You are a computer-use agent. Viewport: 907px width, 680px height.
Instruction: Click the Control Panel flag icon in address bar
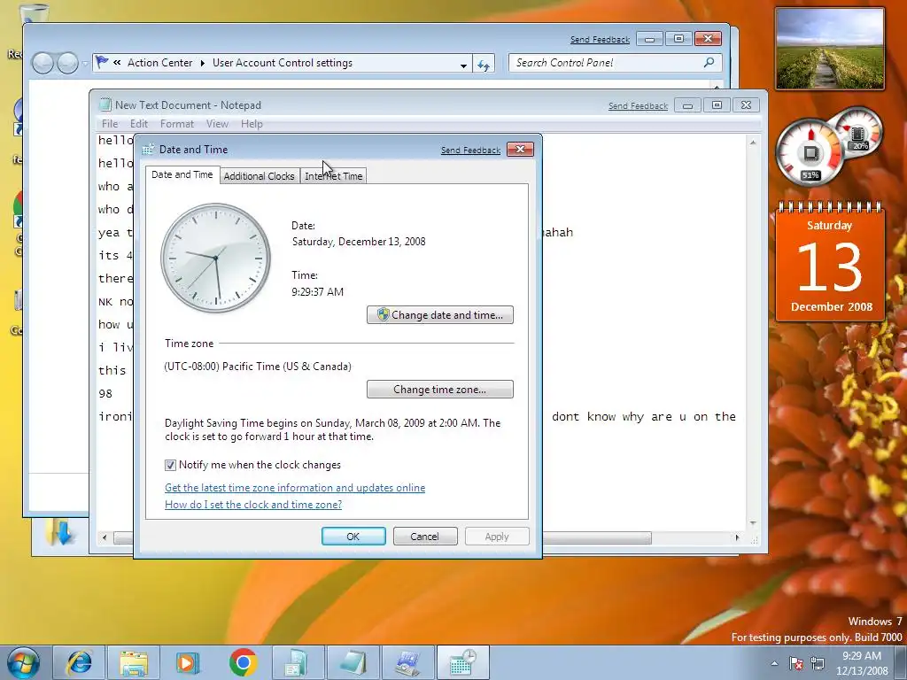102,63
